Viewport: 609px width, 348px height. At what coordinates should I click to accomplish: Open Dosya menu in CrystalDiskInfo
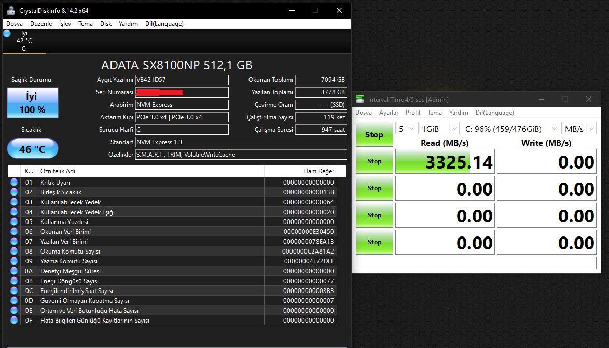point(15,24)
